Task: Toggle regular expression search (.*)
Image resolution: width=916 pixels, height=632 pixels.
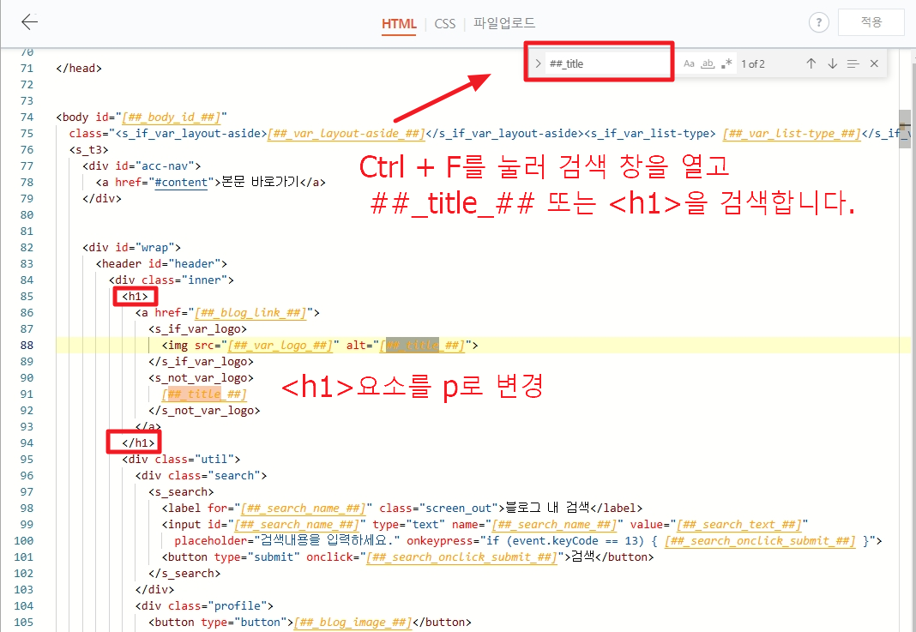Action: 726,63
